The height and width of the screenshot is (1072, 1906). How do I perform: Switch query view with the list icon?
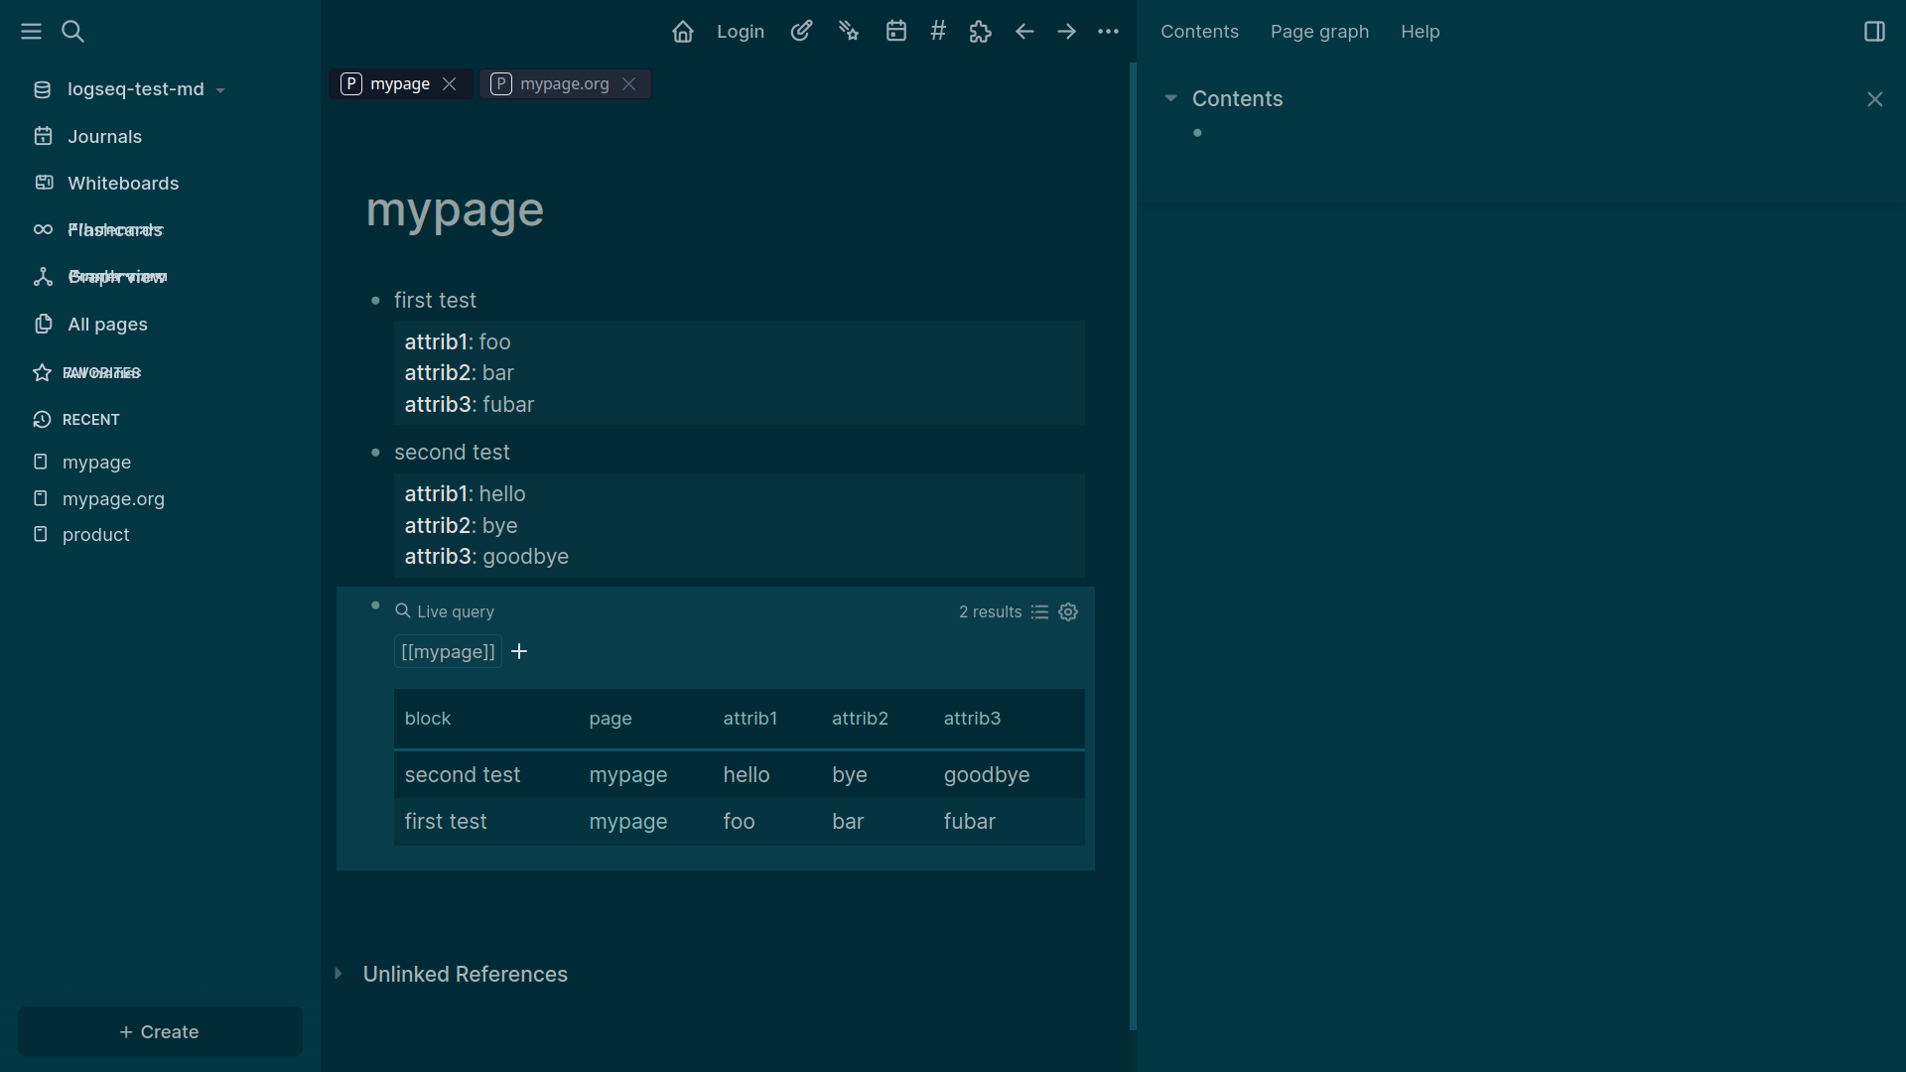(x=1039, y=611)
